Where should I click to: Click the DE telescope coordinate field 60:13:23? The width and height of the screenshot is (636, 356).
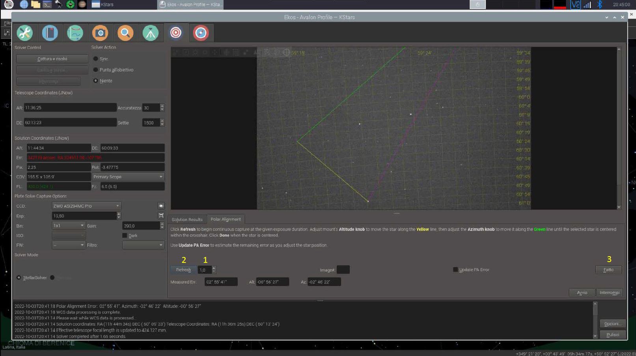[70, 123]
